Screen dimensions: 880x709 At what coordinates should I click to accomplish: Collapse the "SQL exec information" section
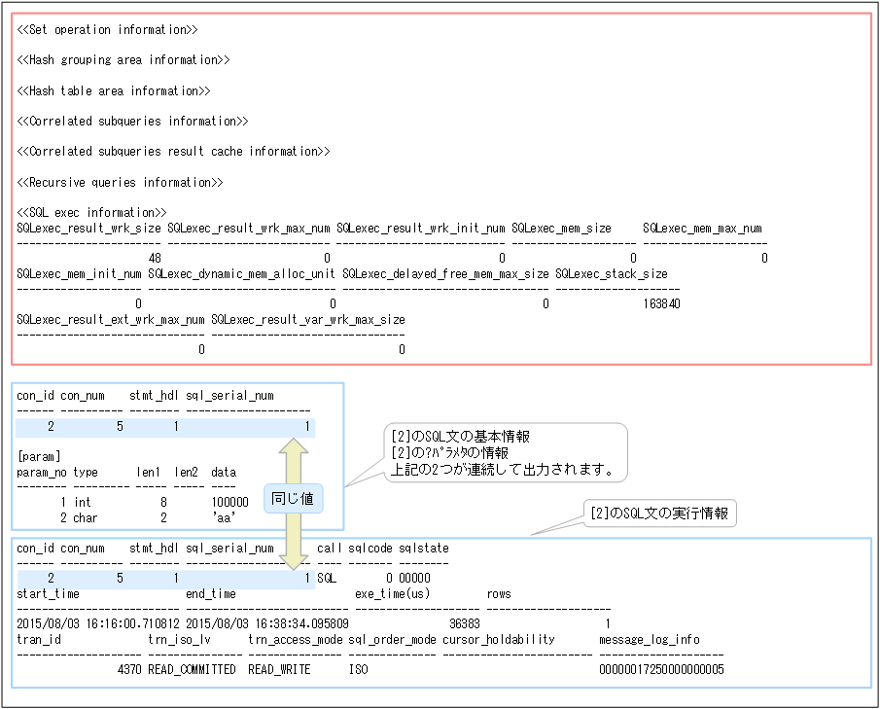coord(90,212)
